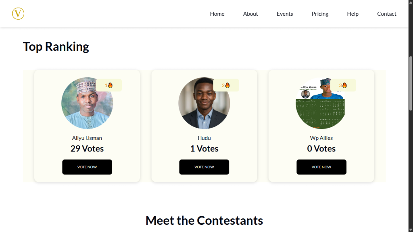Click the rank 3 fire badge
413x232 pixels.
pyautogui.click(x=343, y=85)
